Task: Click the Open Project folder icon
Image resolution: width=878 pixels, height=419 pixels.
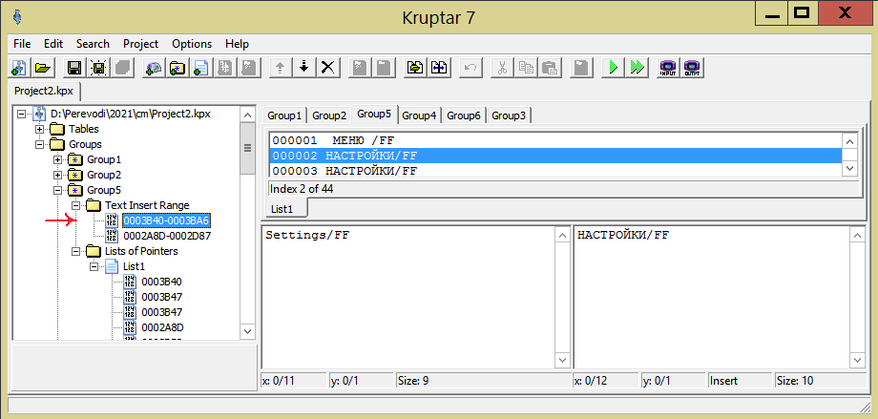Action: [x=41, y=68]
